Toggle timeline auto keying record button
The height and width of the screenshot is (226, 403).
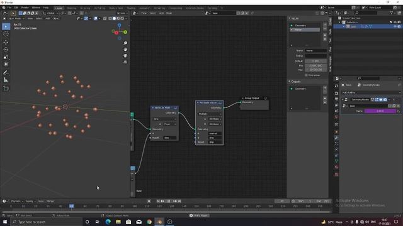tap(149, 201)
